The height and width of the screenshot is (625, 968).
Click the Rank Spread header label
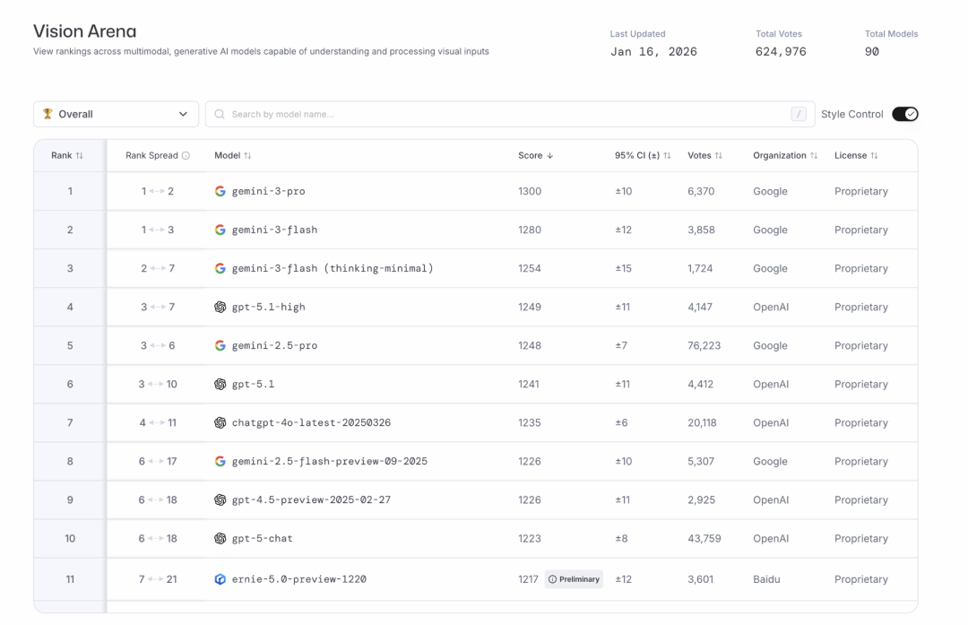151,156
